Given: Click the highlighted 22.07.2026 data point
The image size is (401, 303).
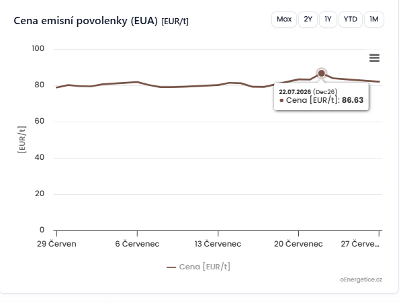Looking at the screenshot, I should pyautogui.click(x=321, y=73).
